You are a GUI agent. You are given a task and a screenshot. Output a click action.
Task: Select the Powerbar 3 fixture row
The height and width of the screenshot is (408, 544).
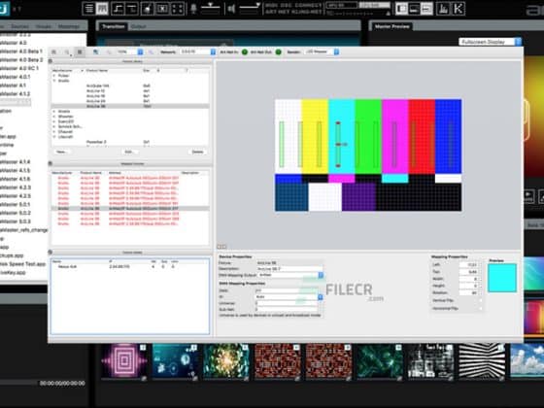tap(130, 142)
